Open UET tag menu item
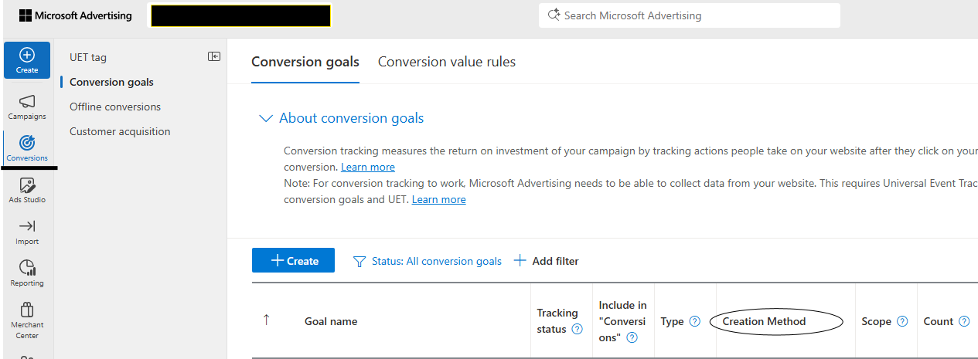 (88, 57)
